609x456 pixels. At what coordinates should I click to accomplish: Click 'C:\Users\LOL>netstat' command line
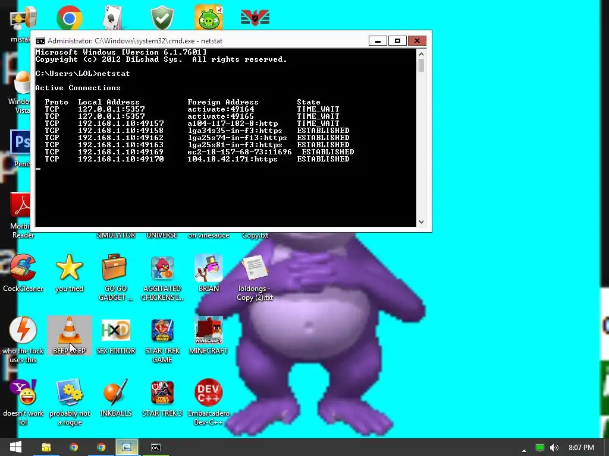(83, 73)
